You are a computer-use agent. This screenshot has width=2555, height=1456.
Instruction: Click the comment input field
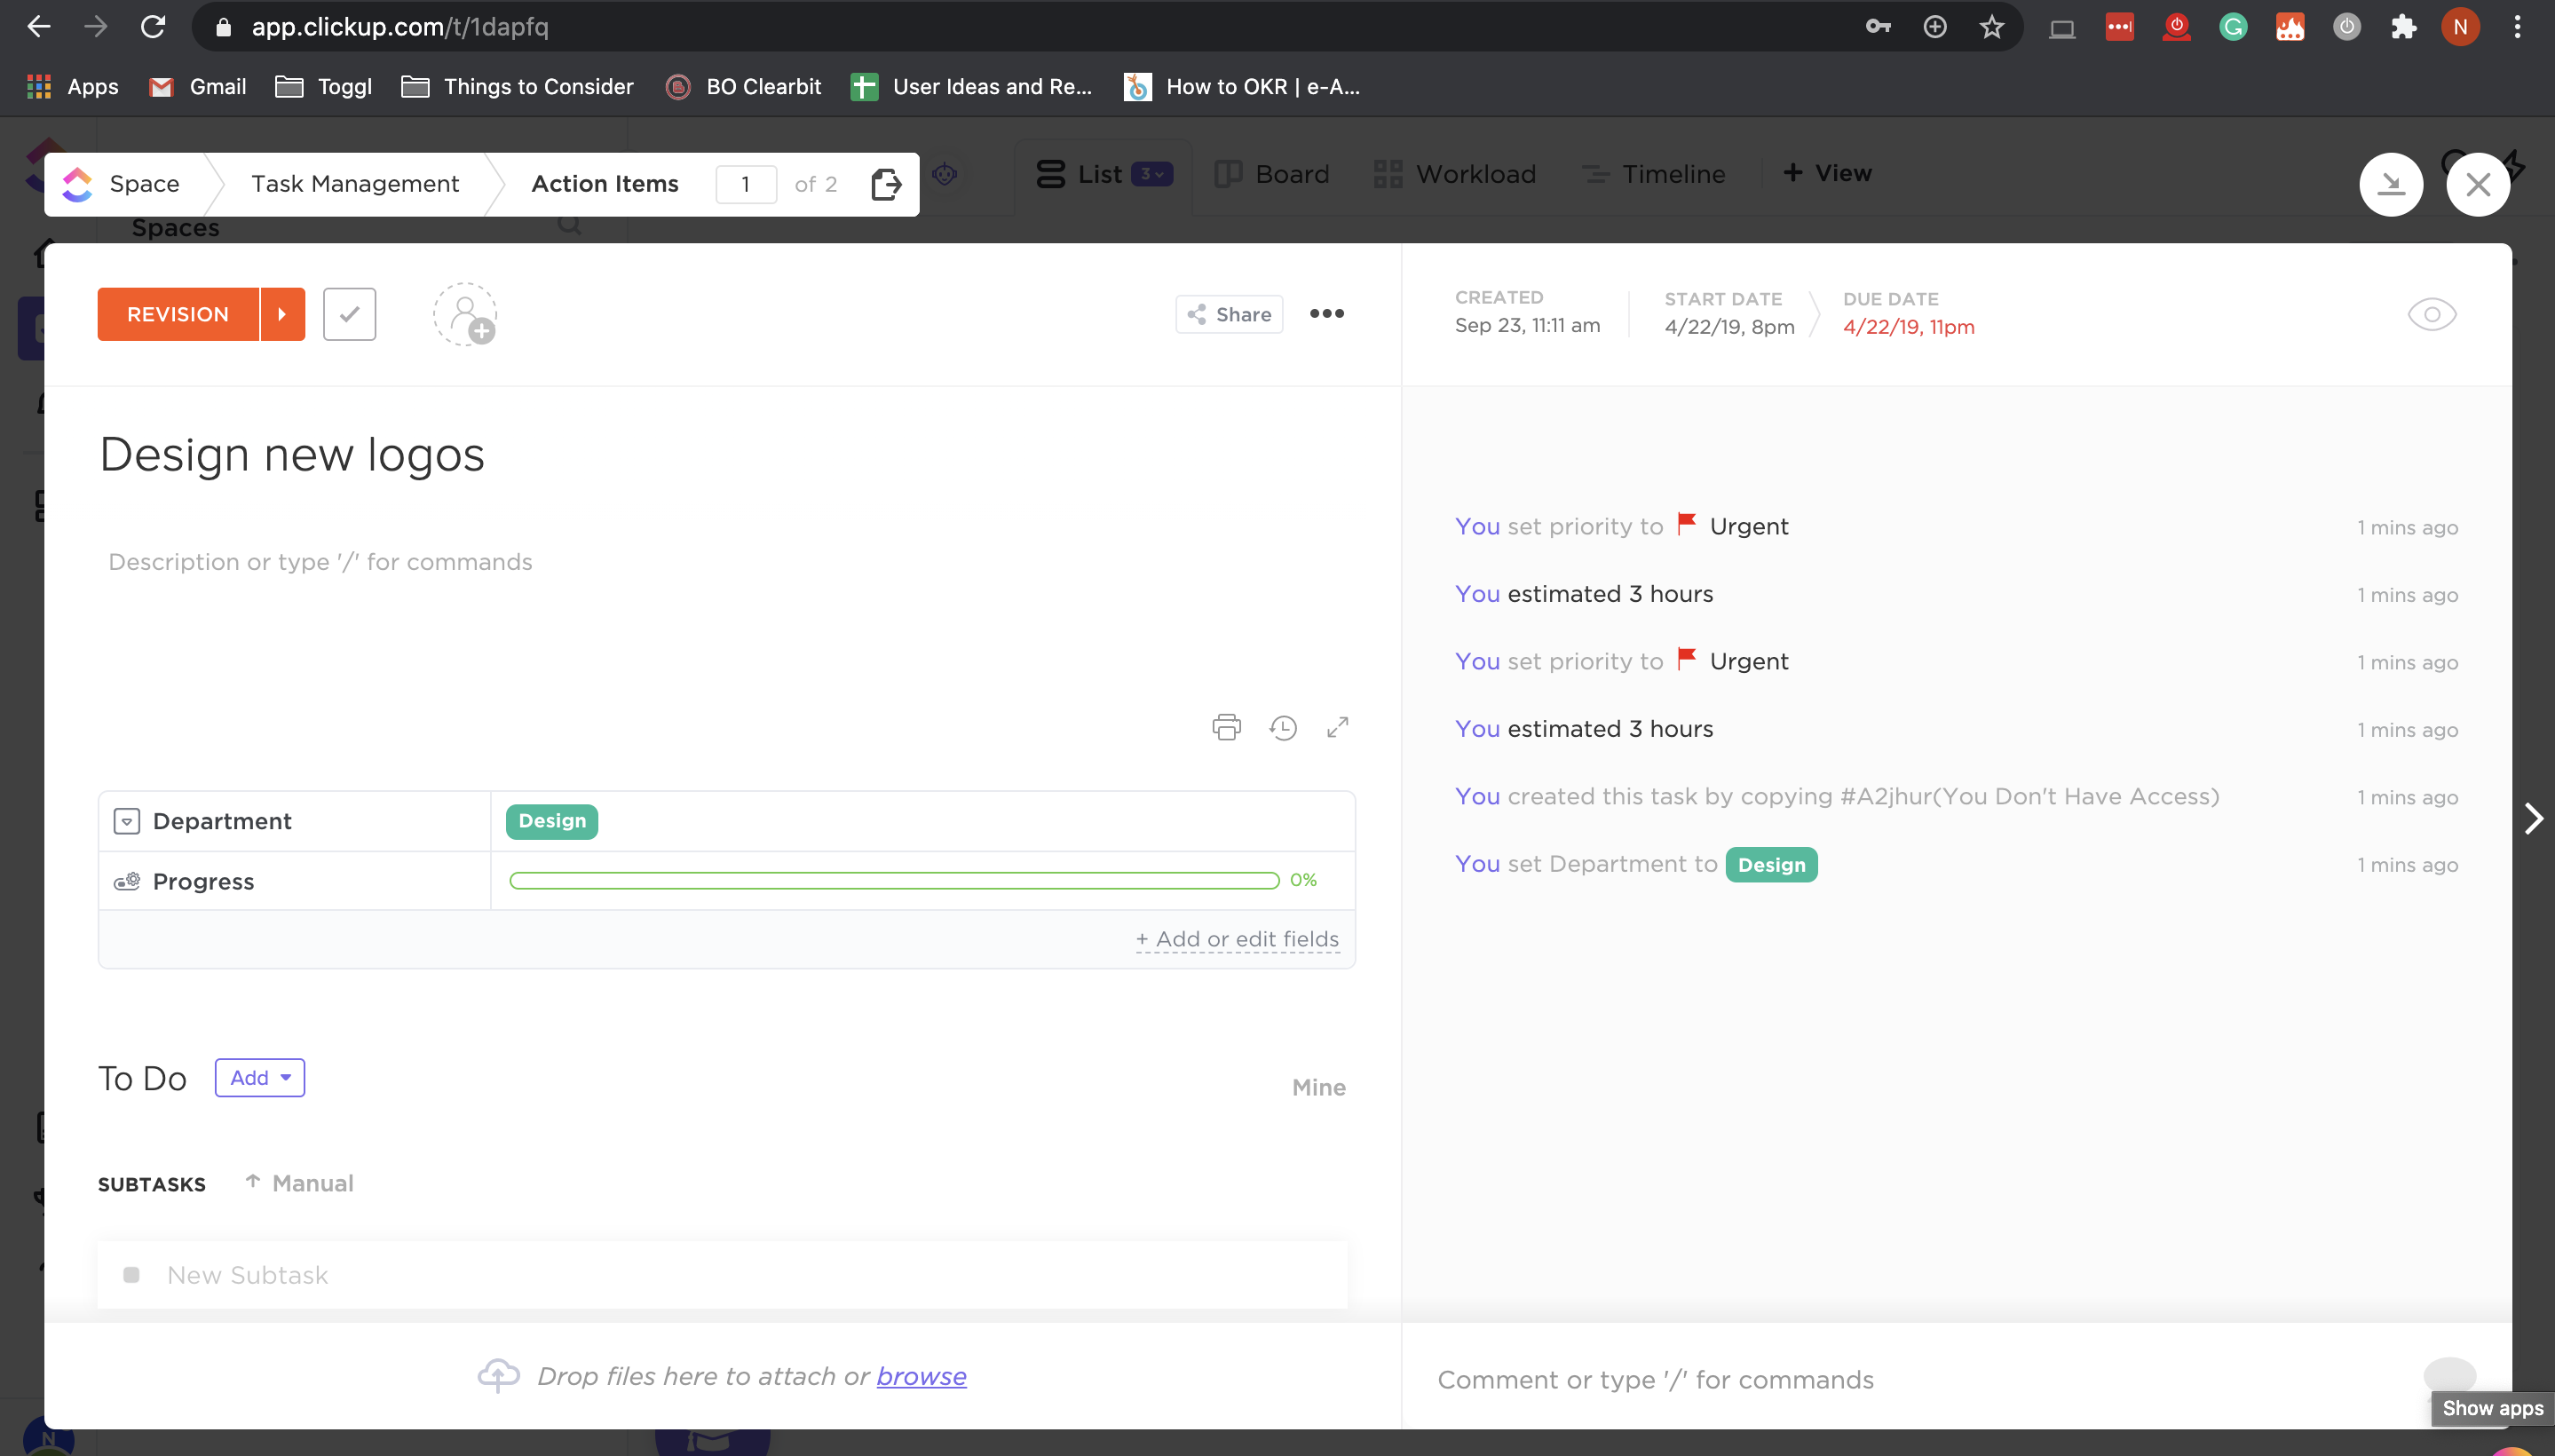coord(1700,1379)
